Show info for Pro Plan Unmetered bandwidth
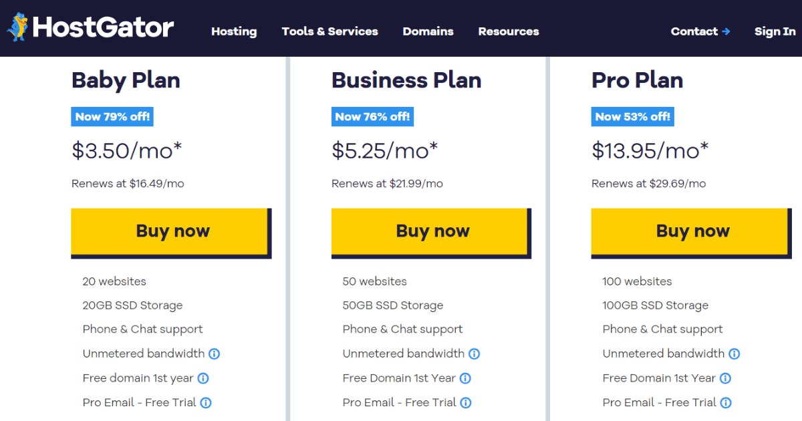802x421 pixels. [734, 354]
